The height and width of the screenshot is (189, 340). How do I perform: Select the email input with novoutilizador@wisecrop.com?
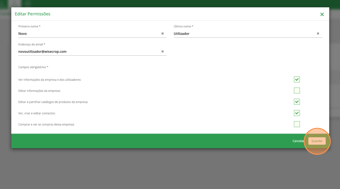(88, 52)
